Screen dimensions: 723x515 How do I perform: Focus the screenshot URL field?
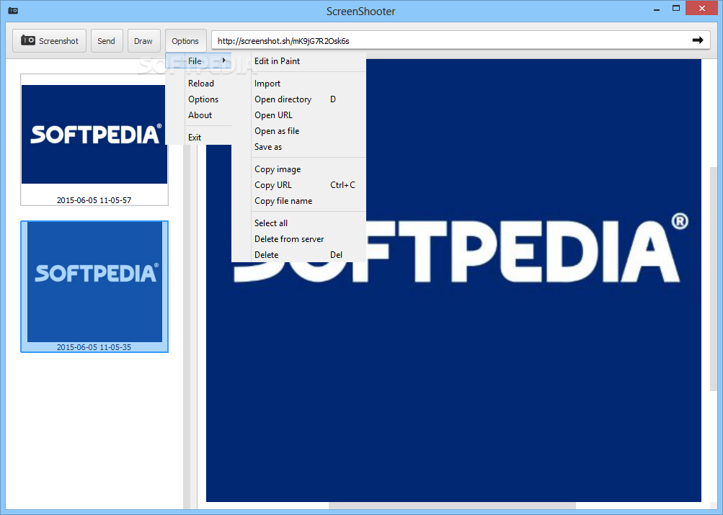tap(452, 40)
